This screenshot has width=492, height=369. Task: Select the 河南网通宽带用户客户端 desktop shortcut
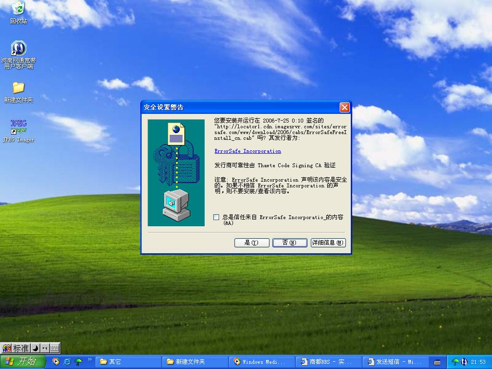18,54
